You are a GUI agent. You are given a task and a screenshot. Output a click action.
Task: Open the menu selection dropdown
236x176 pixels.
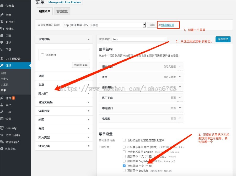104,25
